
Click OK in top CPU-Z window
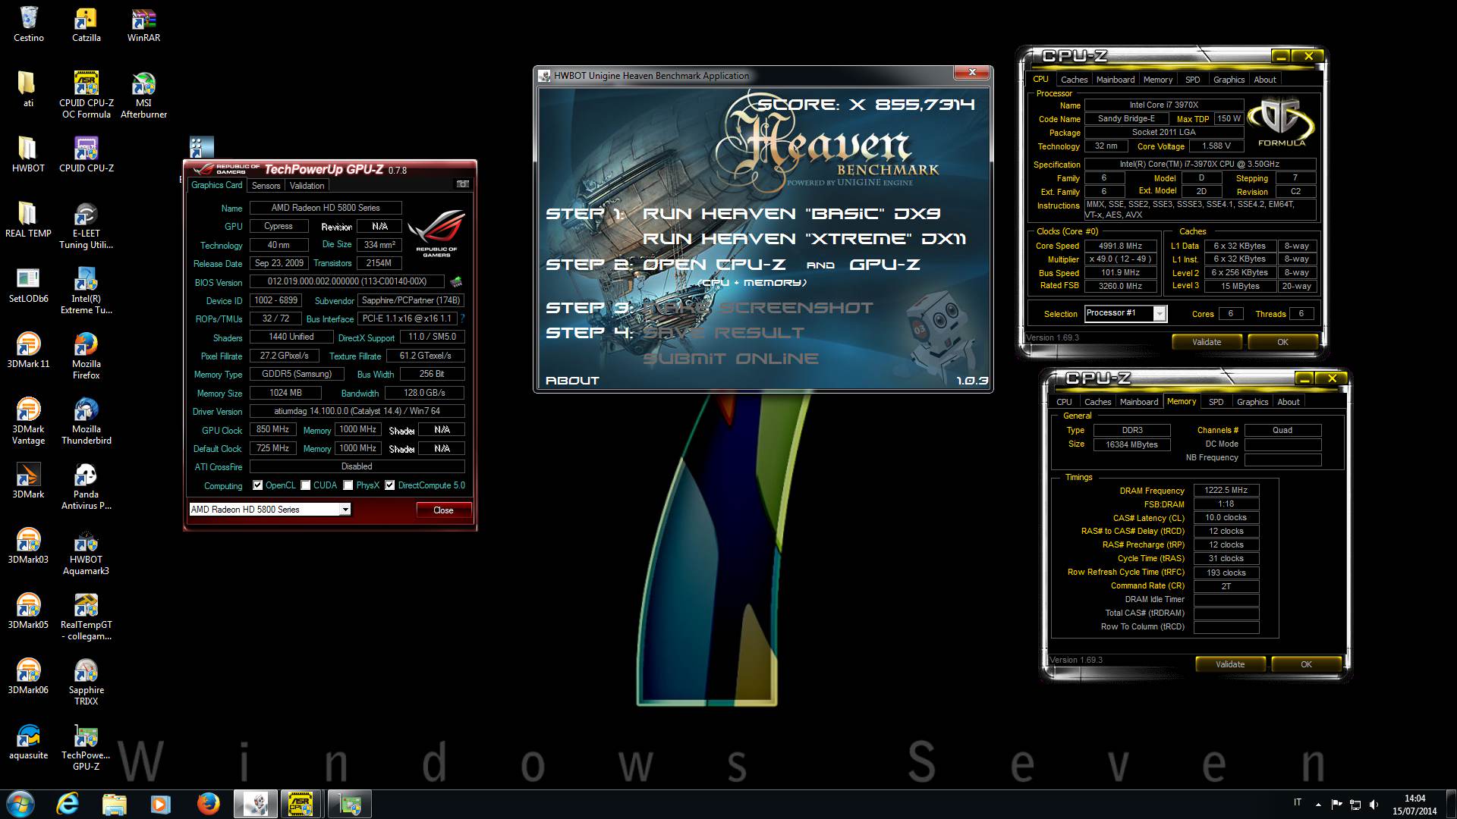(1282, 342)
